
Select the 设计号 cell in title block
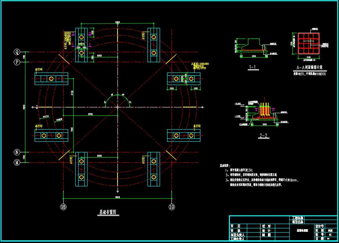[x=319, y=226]
